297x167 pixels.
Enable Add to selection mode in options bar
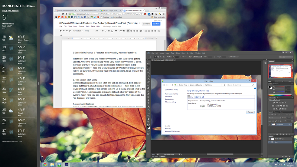point(158,57)
